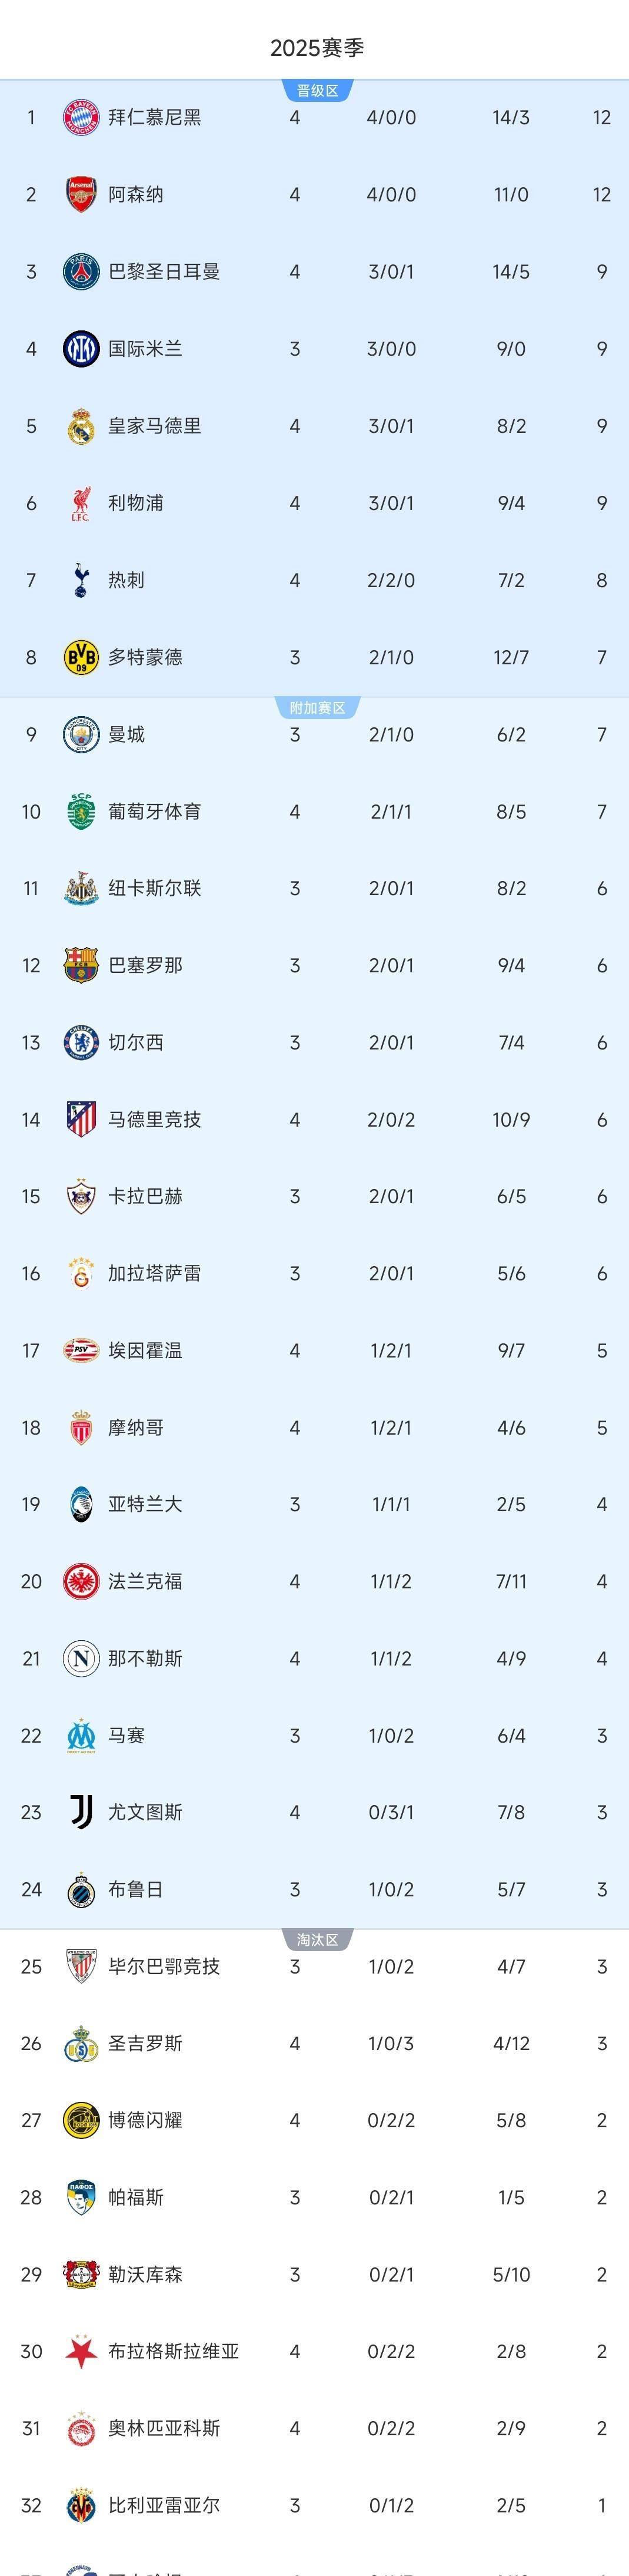
Task: Click the Juventus badge icon
Action: tap(80, 1811)
